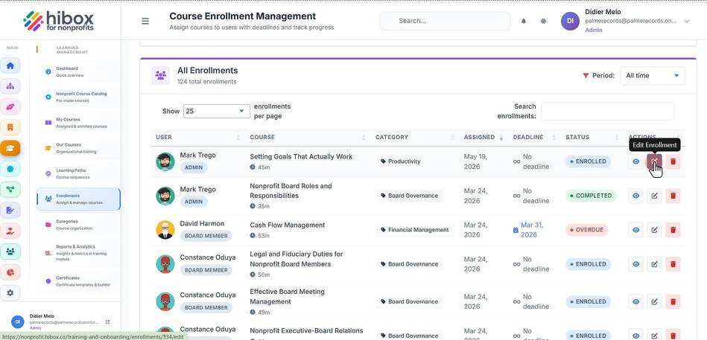Open Categories Course organization menu item

click(78, 225)
